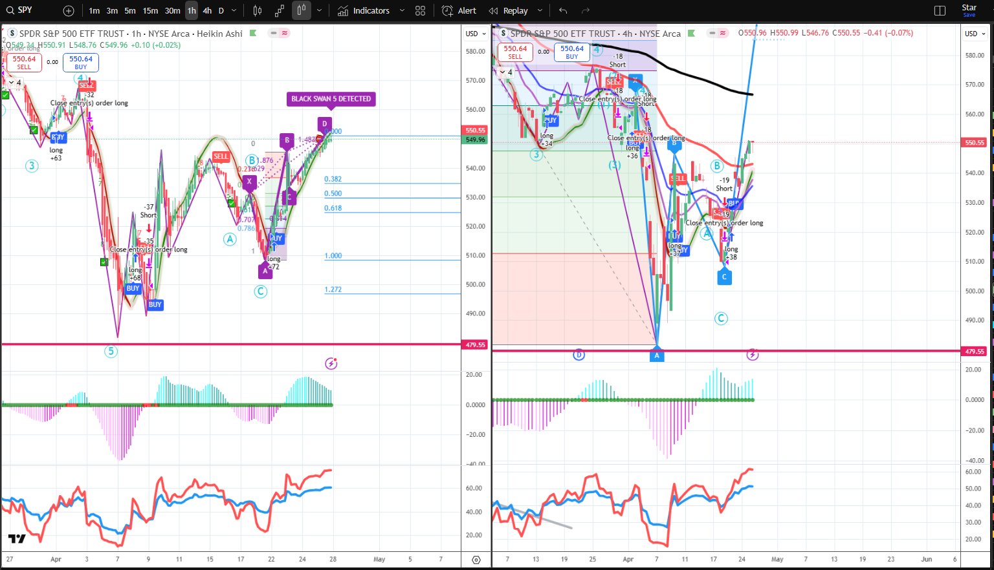The width and height of the screenshot is (994, 570).
Task: Click the lightning event icon on 4h chart
Action: [753, 354]
